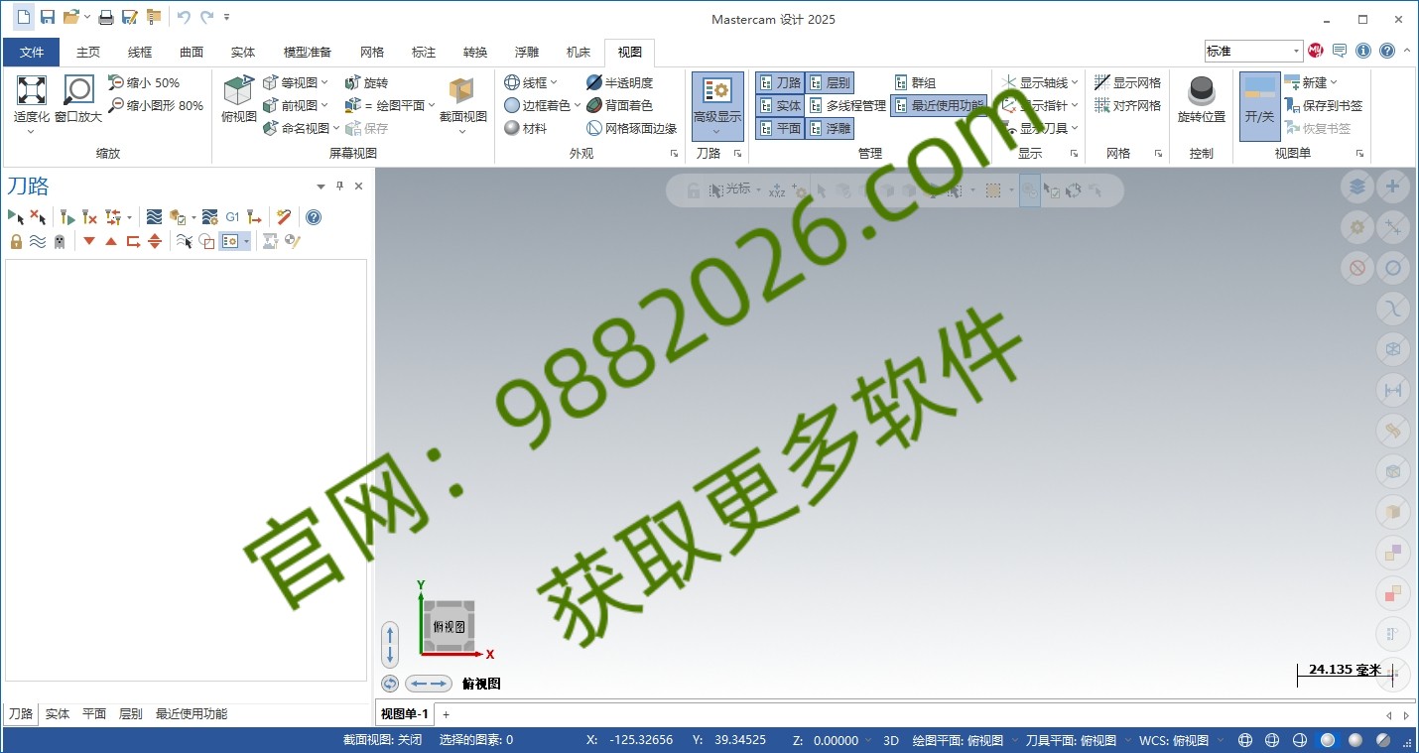Toggle 半透明度 translucency option
The image size is (1419, 753).
[x=620, y=83]
